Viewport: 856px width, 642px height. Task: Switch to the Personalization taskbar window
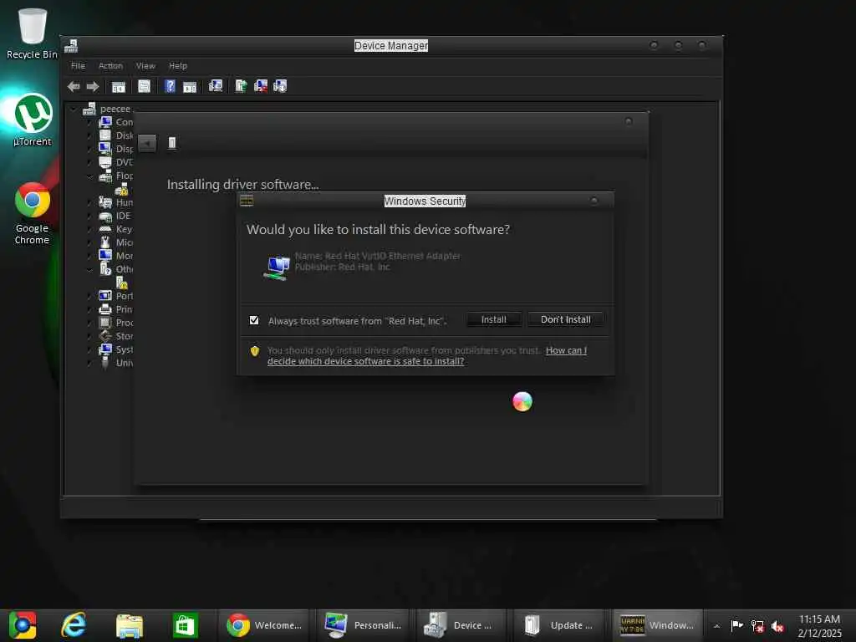point(364,625)
